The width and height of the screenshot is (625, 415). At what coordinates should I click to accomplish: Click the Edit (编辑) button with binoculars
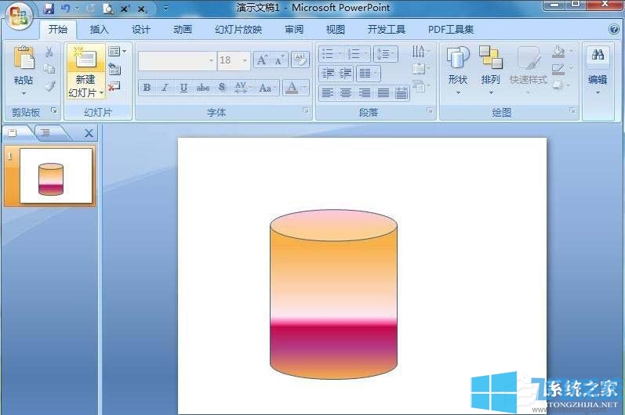pos(598,67)
